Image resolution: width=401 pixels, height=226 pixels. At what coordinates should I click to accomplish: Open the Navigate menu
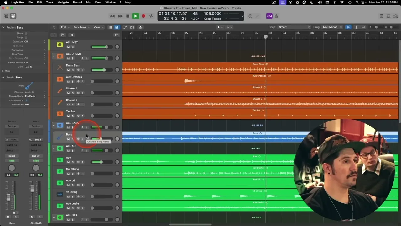pos(63,2)
